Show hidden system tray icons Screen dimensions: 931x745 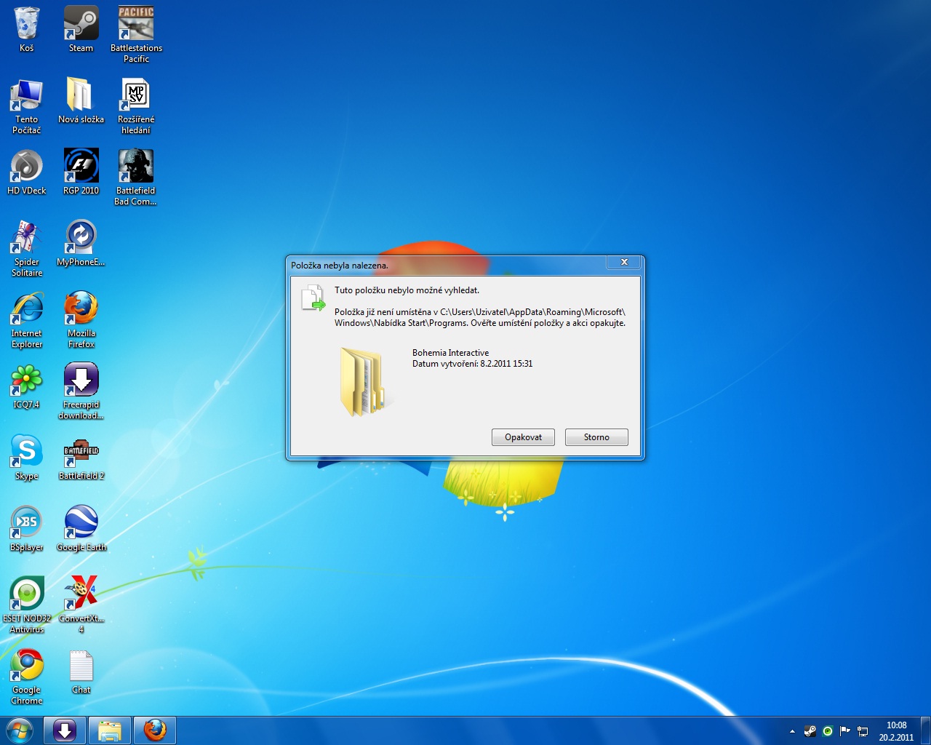tap(792, 731)
